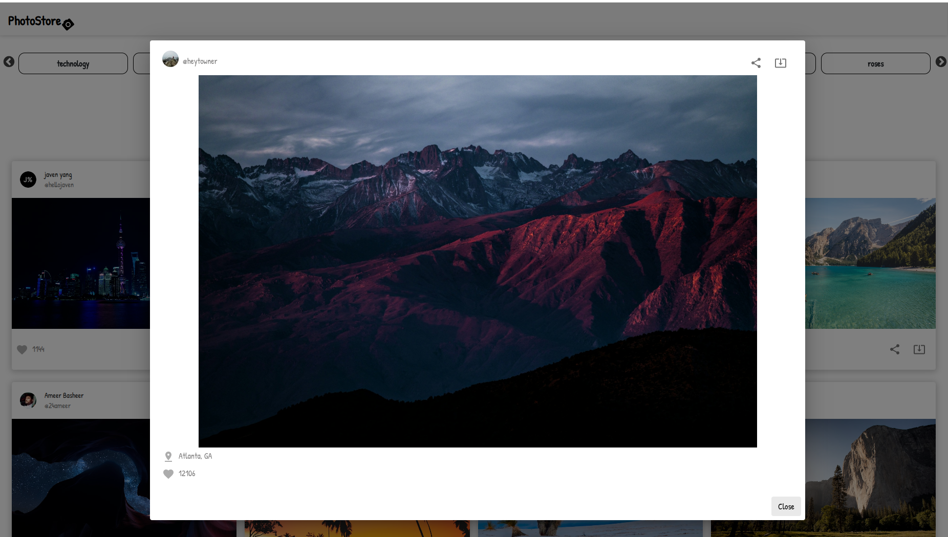Open the turquoise lake mountain photo
The image size is (948, 537).
click(870, 263)
